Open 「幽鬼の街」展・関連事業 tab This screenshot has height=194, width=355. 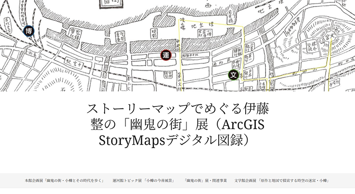click(x=205, y=181)
